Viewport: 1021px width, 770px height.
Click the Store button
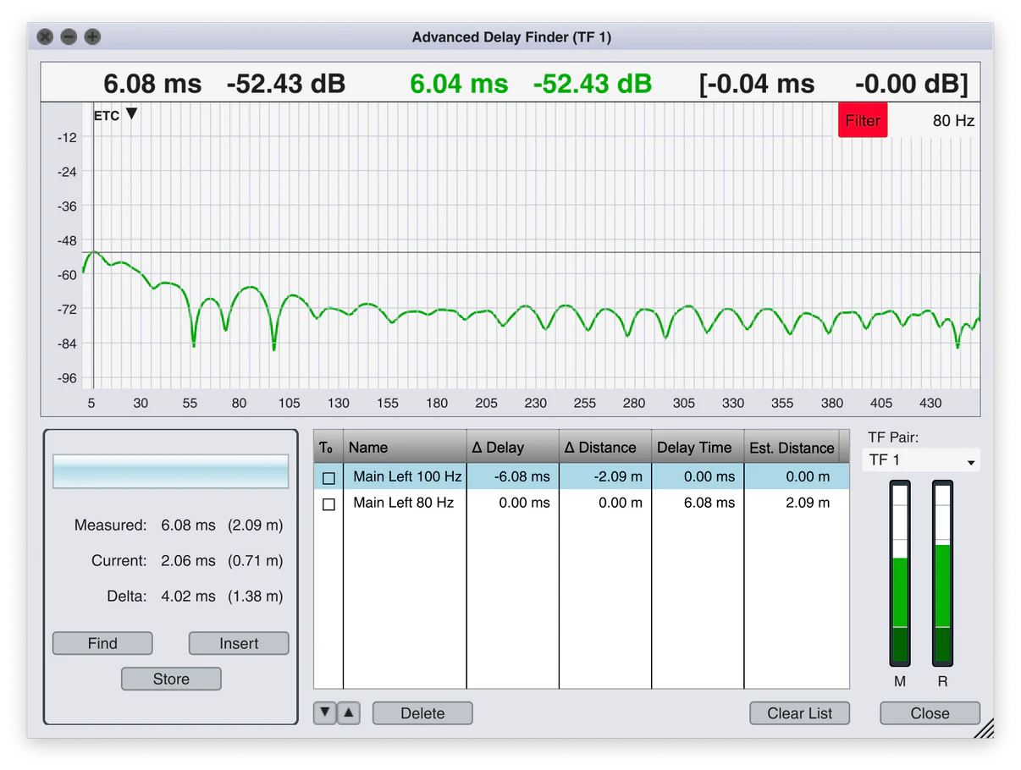point(171,679)
